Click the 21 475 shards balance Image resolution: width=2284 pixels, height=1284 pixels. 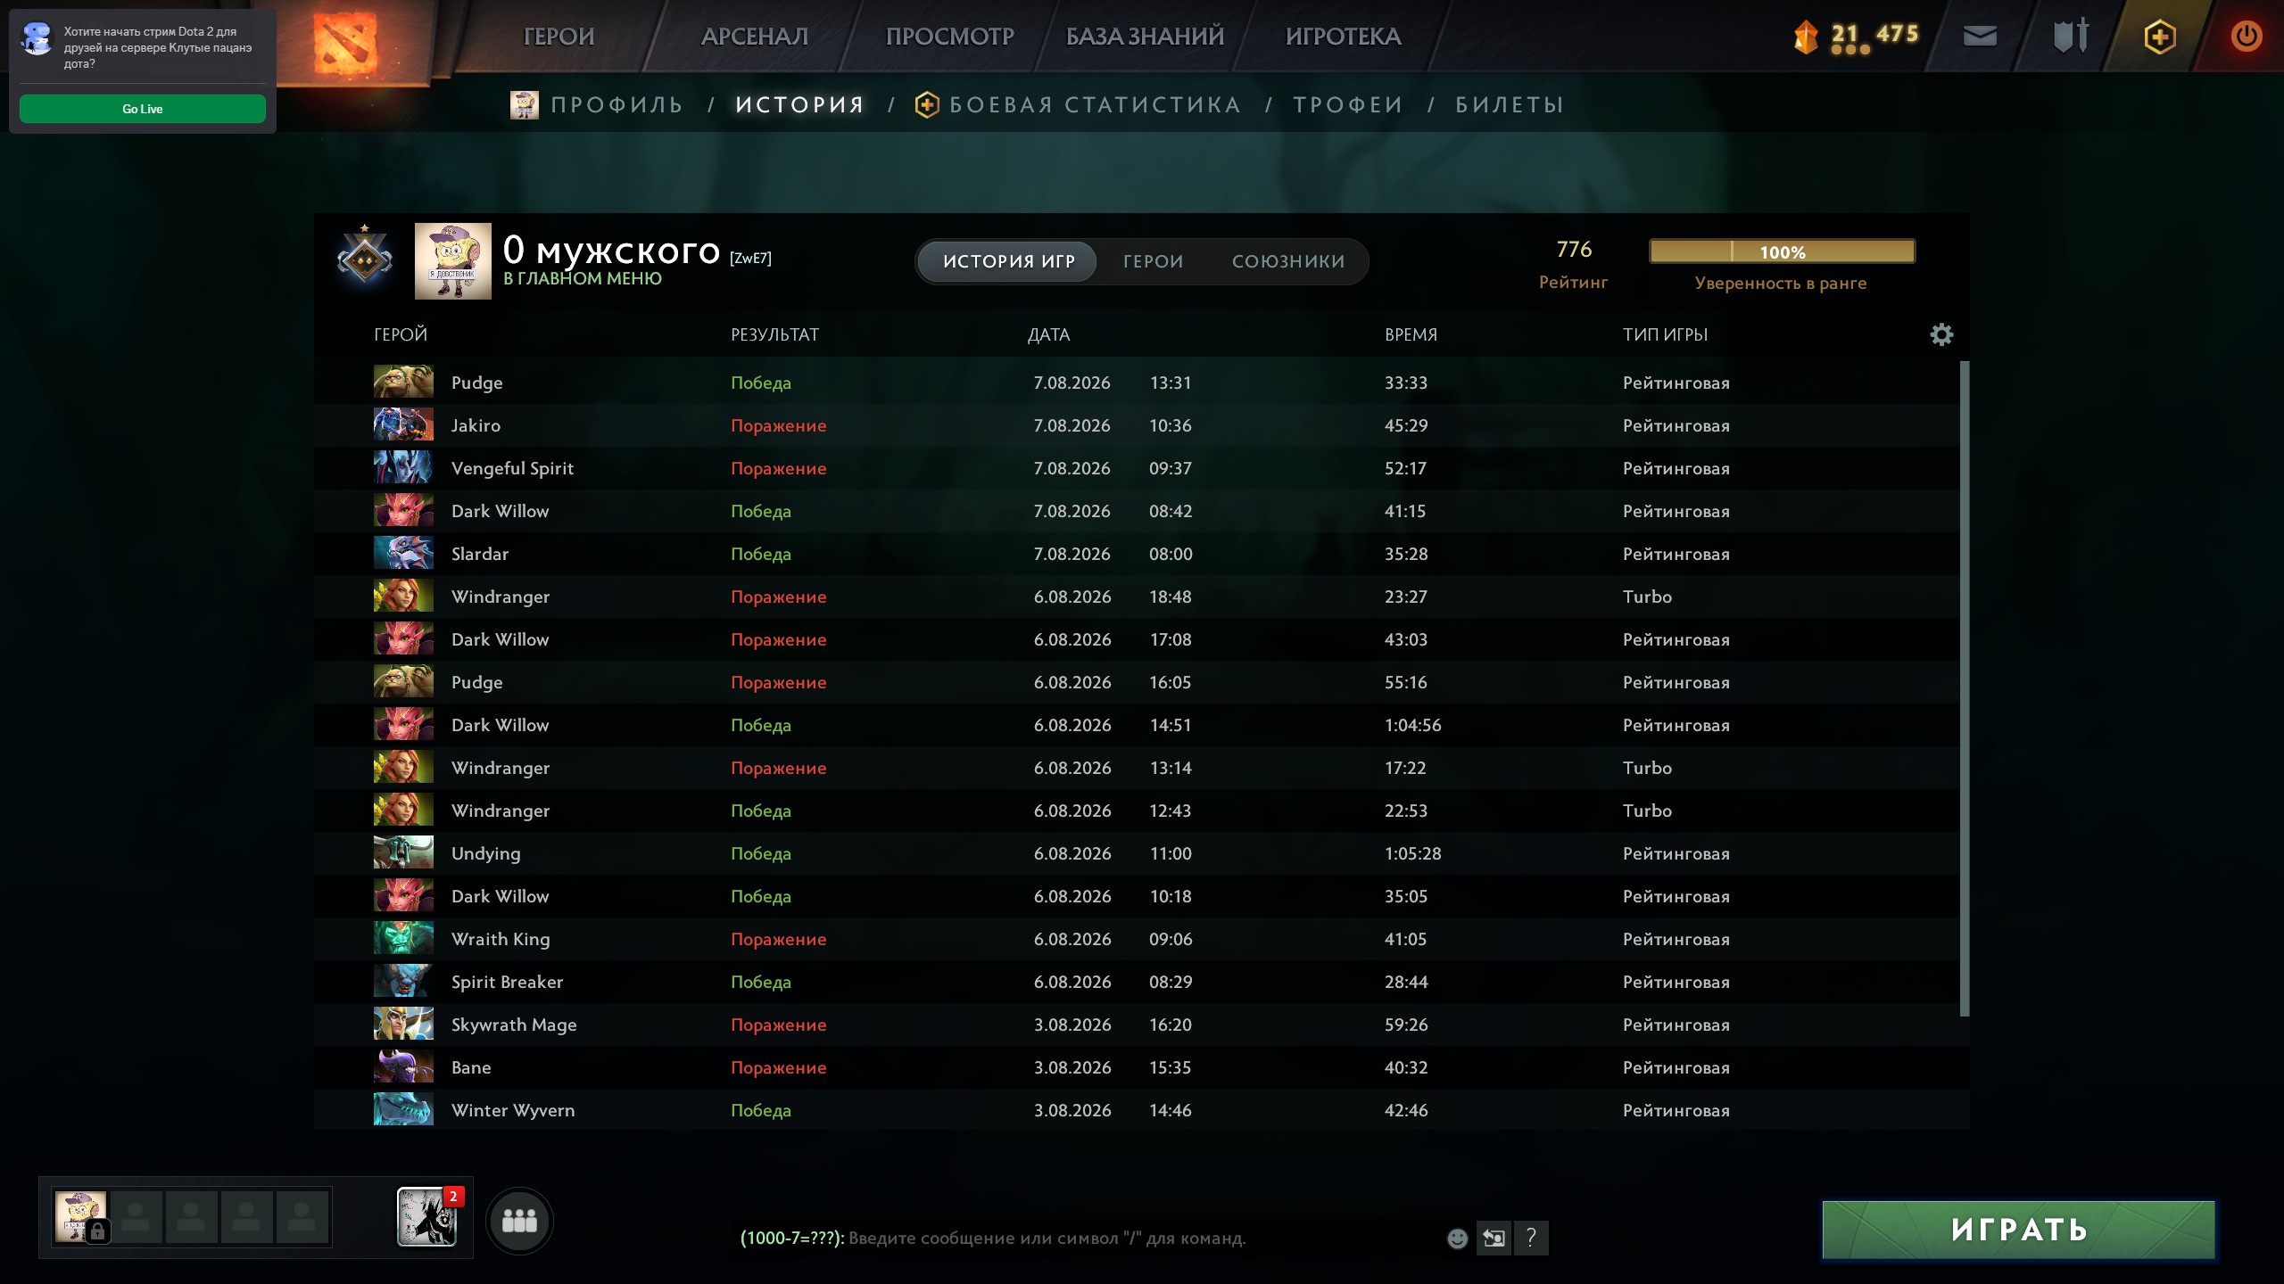pyautogui.click(x=1874, y=34)
